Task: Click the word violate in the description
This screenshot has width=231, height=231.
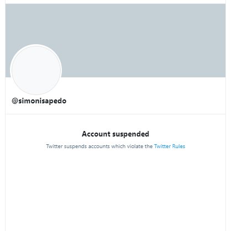Action: (x=134, y=146)
